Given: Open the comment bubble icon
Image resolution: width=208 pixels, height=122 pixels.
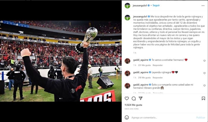Looking at the screenshot, I should pyautogui.click(x=134, y=99).
